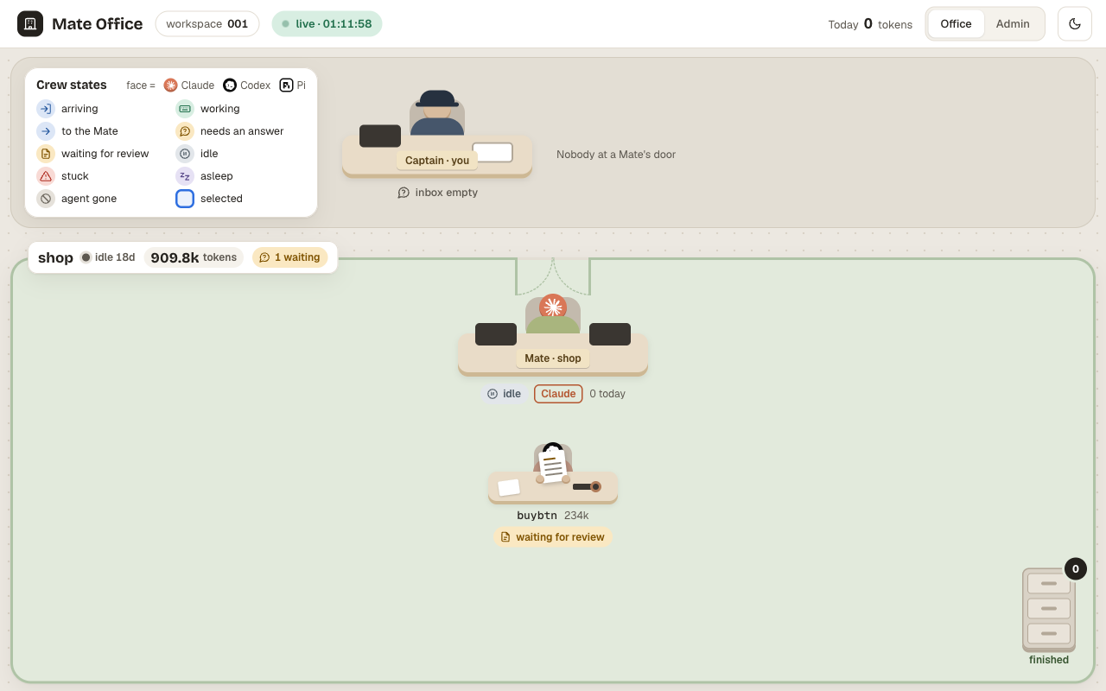
Task: Click the working keyboard icon in legend
Action: 185,109
